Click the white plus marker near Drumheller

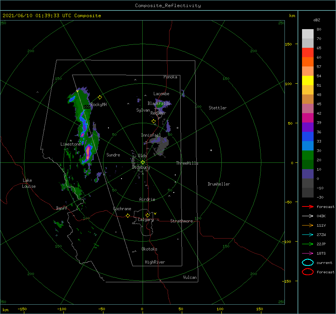211,150
